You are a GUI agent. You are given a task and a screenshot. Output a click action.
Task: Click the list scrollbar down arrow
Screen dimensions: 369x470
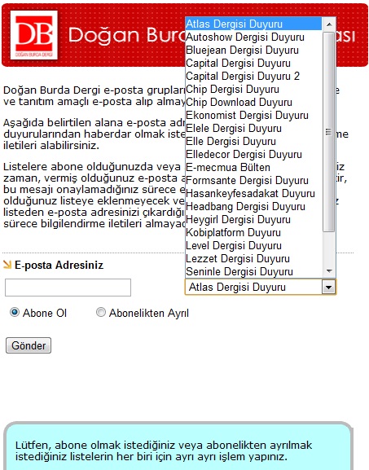329,270
